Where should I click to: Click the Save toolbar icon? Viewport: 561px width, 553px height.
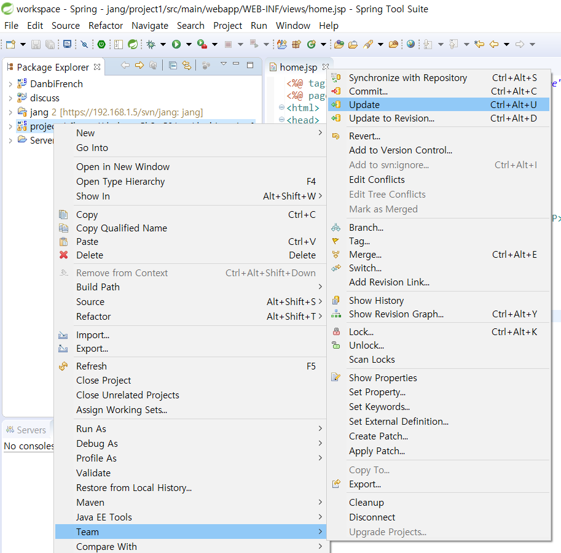coord(36,44)
